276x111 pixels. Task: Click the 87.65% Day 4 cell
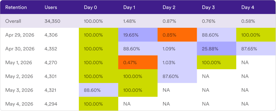pos(256,49)
